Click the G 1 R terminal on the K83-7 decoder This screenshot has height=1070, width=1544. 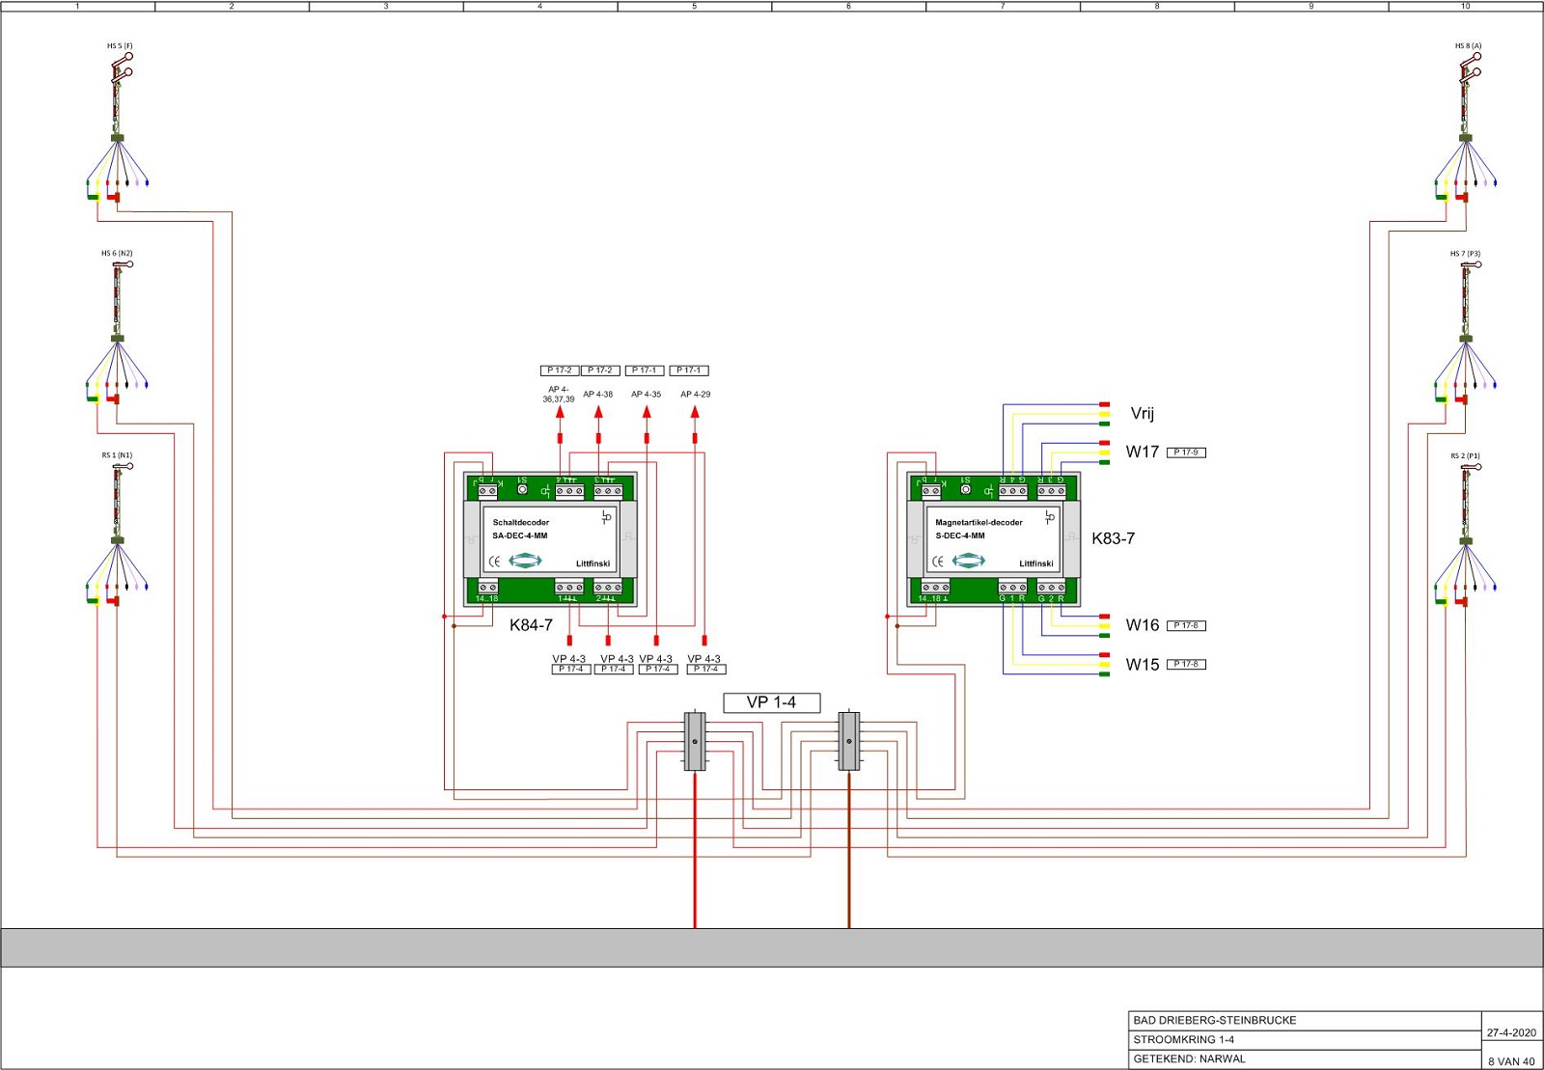(x=1012, y=588)
